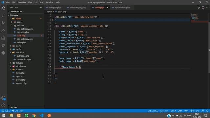This screenshot has height=118, width=210.
Task: Click Live Share in status bar
Action: click(x=18, y=111)
